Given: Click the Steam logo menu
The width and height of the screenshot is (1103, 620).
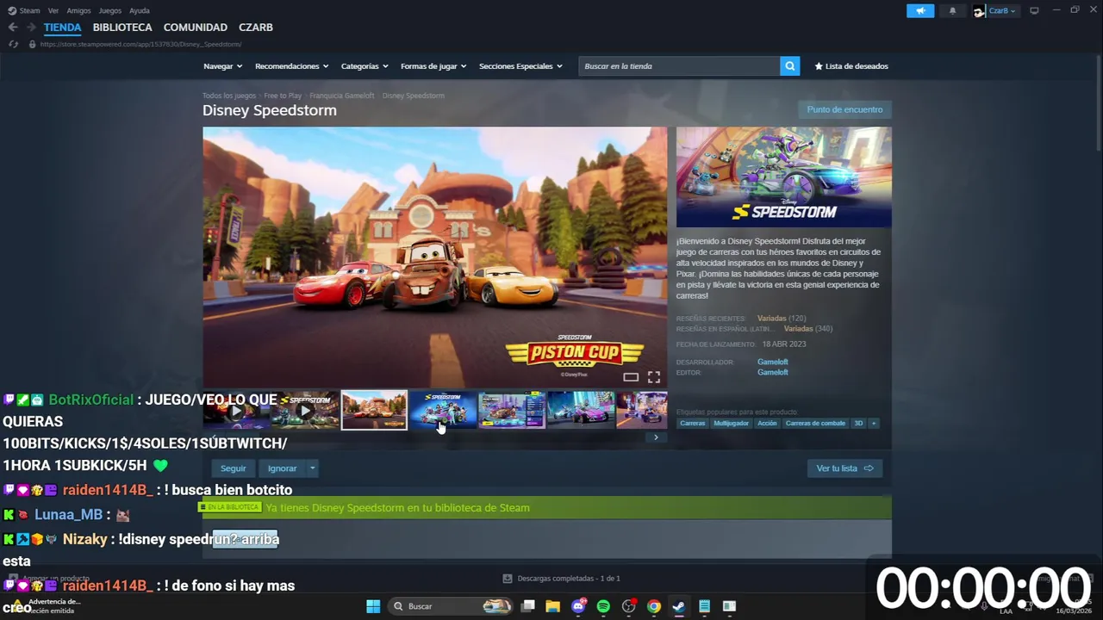Looking at the screenshot, I should click(x=24, y=10).
